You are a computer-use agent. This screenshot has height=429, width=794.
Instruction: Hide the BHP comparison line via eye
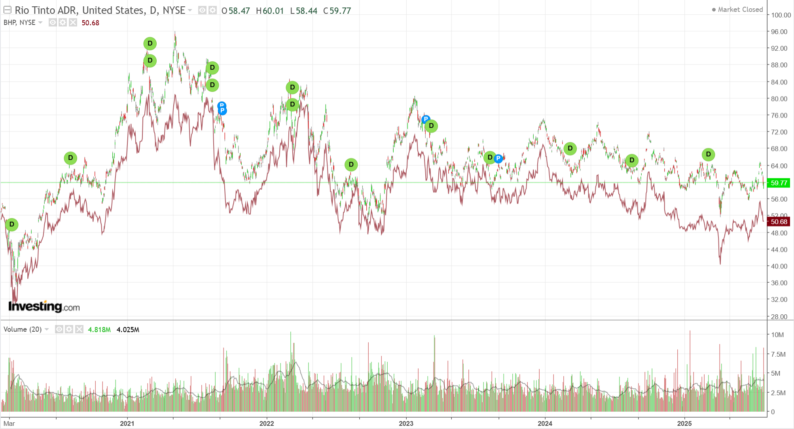(x=53, y=23)
